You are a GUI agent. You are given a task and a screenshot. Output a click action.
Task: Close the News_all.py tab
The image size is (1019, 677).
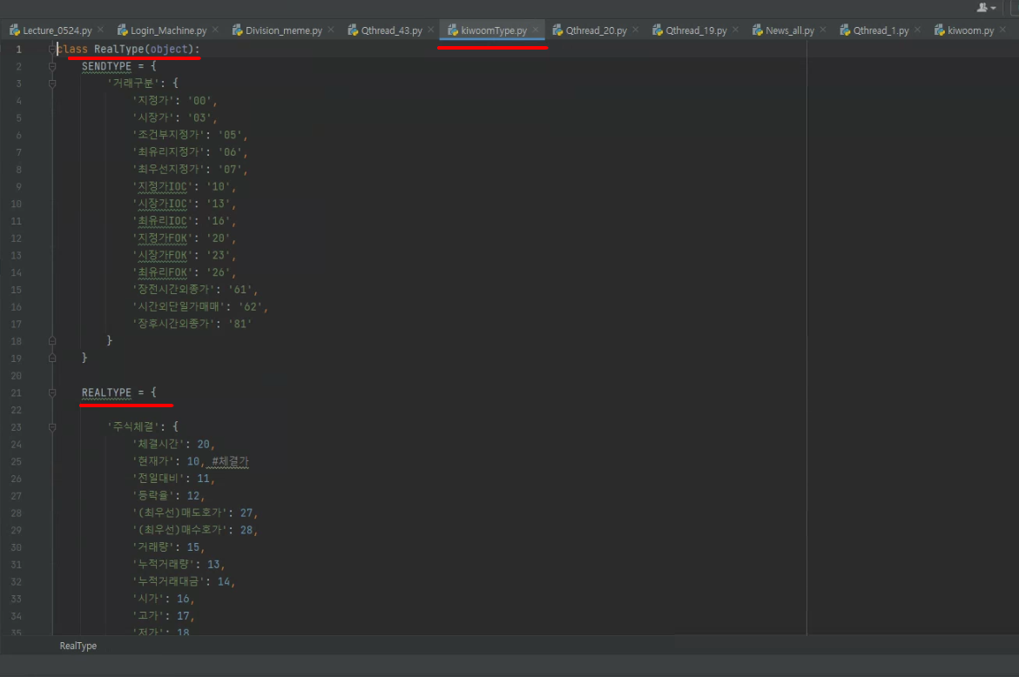click(x=823, y=30)
